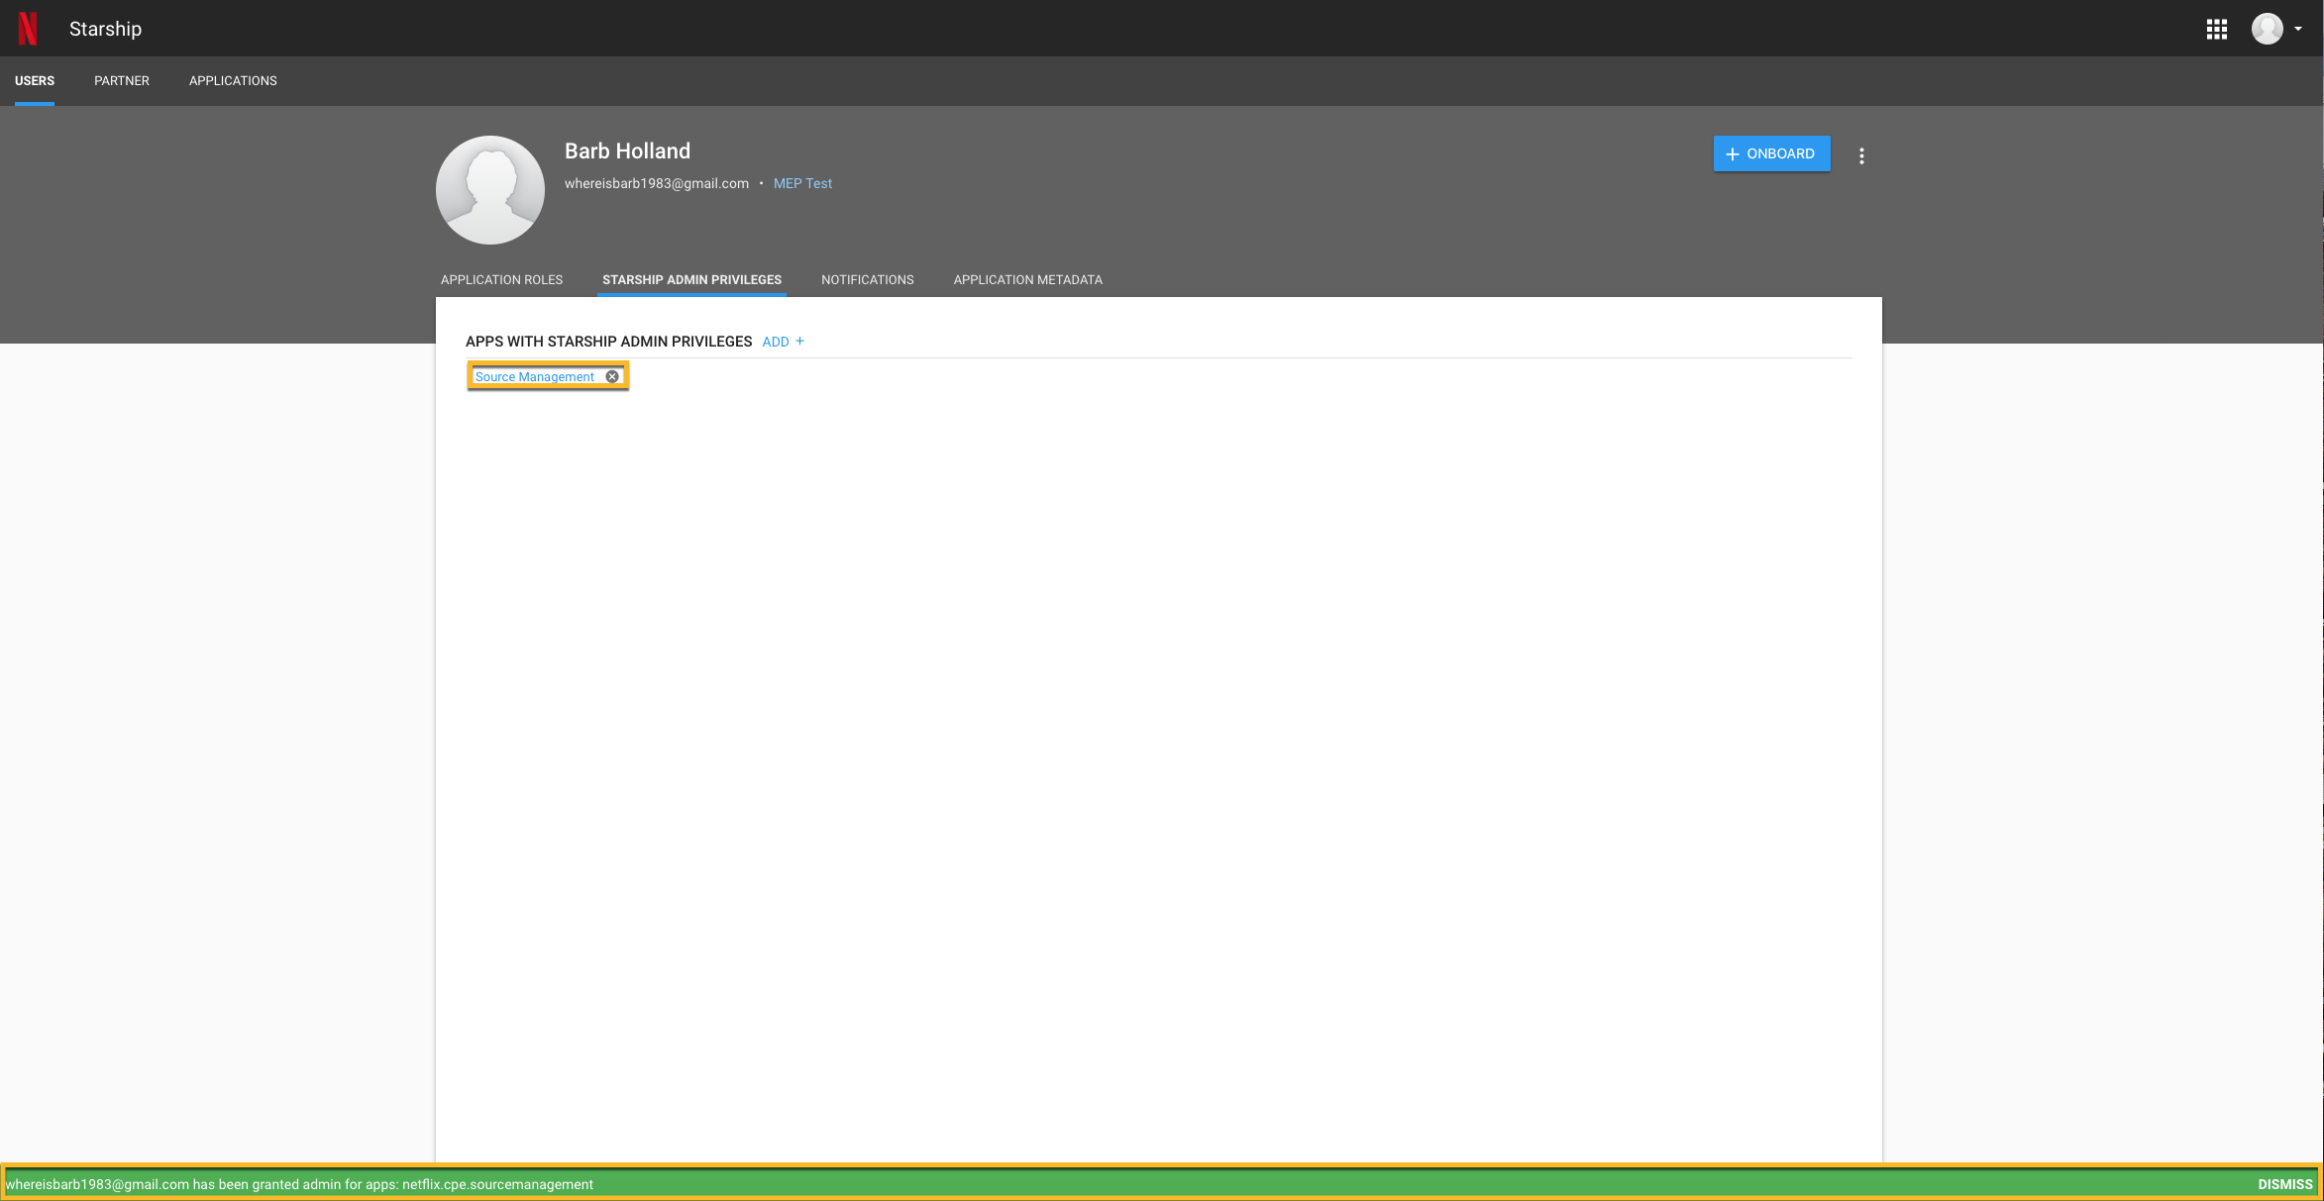The width and height of the screenshot is (2324, 1201).
Task: Click the user account avatar
Action: (2268, 29)
